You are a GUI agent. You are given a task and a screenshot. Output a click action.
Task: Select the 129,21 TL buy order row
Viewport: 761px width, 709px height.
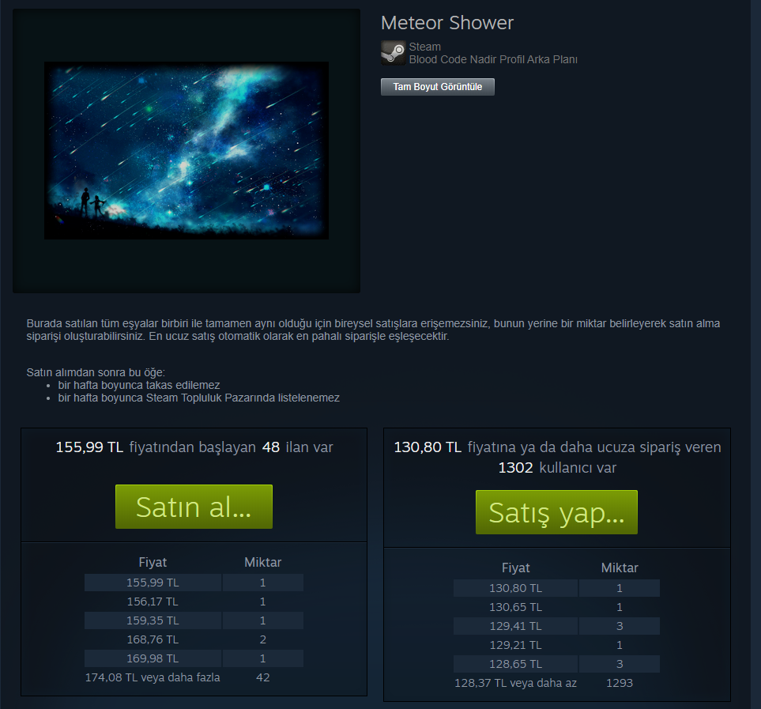pos(556,645)
